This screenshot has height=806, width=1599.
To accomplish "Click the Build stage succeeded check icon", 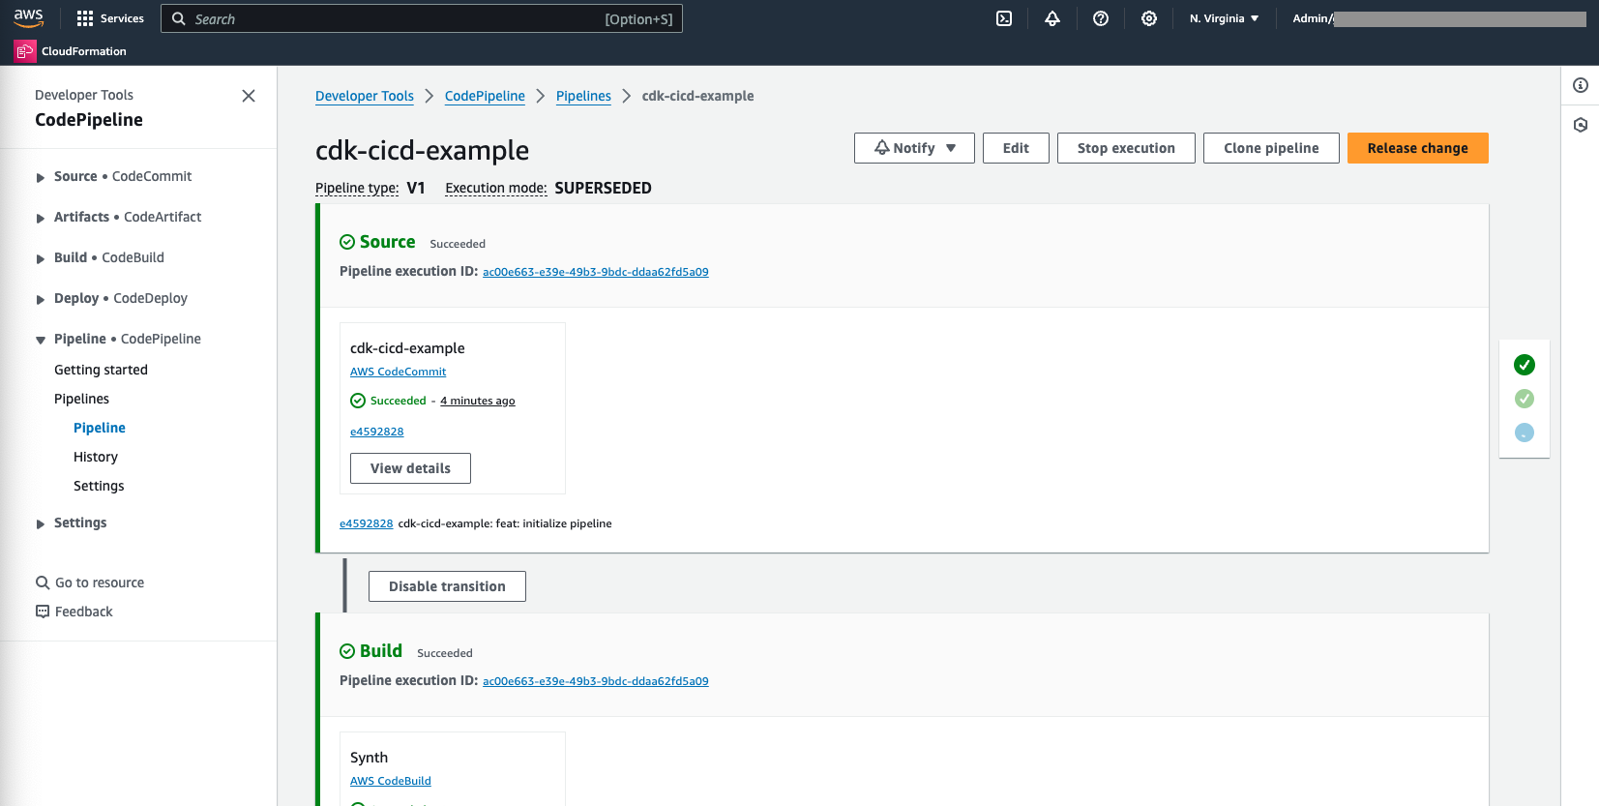I will coord(347,651).
